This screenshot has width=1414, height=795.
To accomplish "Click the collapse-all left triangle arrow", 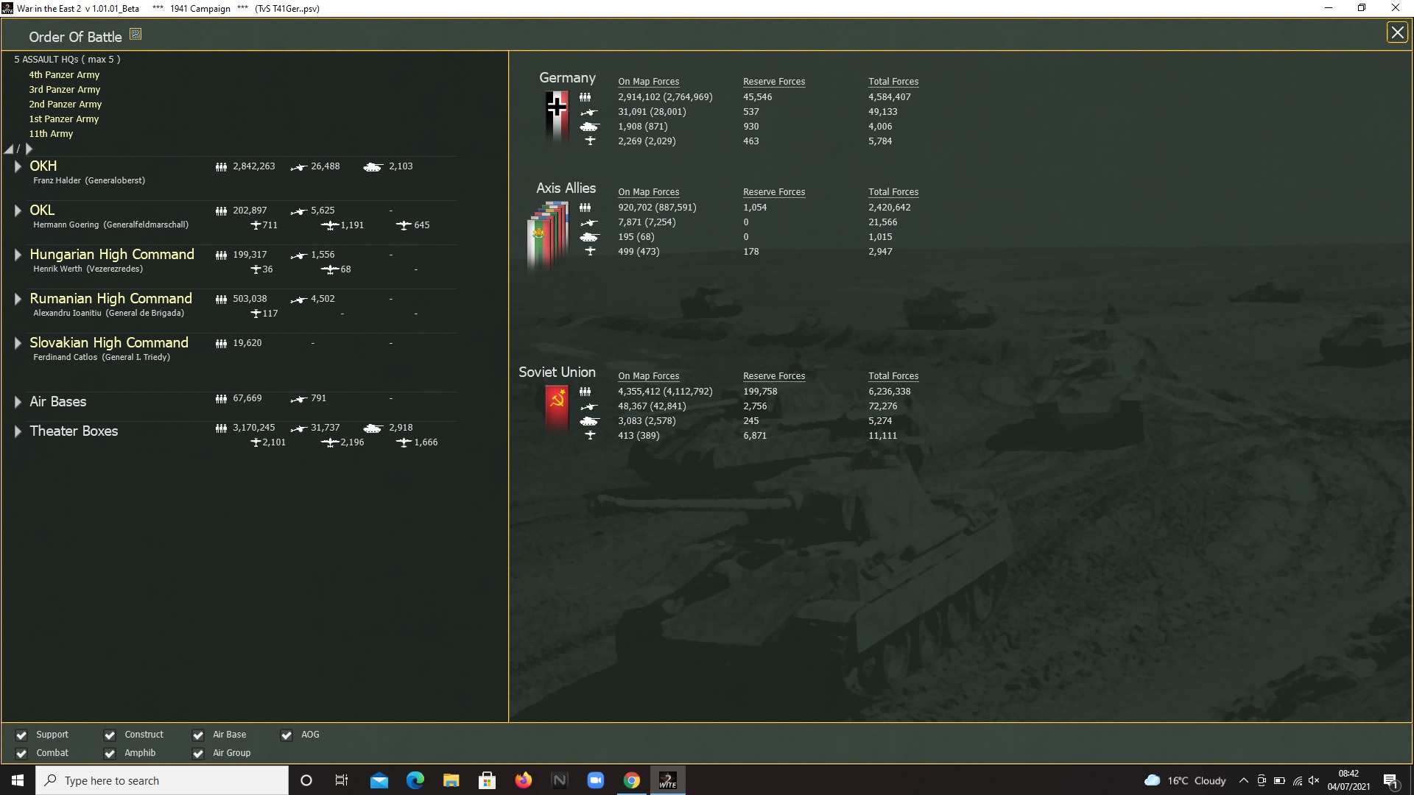I will click(9, 149).
